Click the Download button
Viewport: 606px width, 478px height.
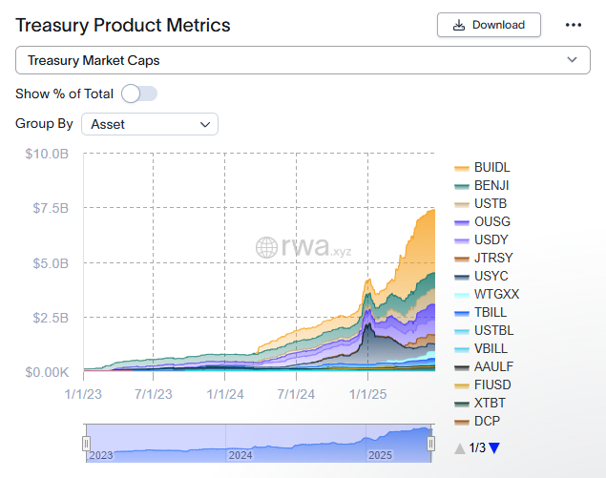pos(489,25)
